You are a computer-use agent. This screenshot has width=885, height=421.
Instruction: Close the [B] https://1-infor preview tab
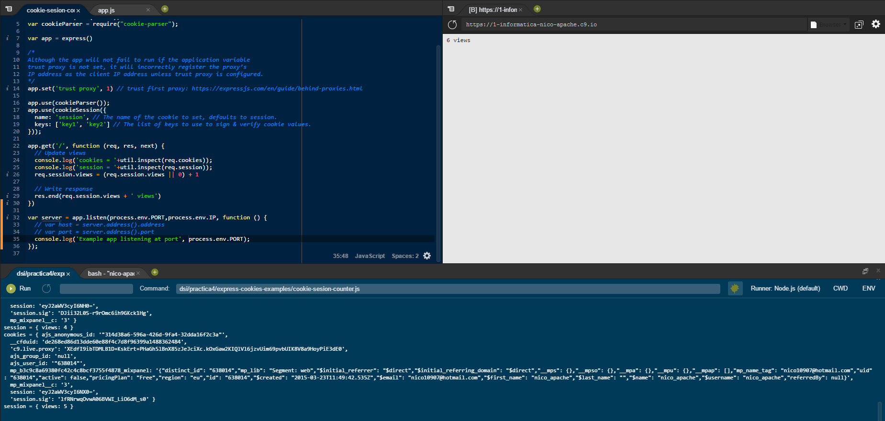point(521,10)
